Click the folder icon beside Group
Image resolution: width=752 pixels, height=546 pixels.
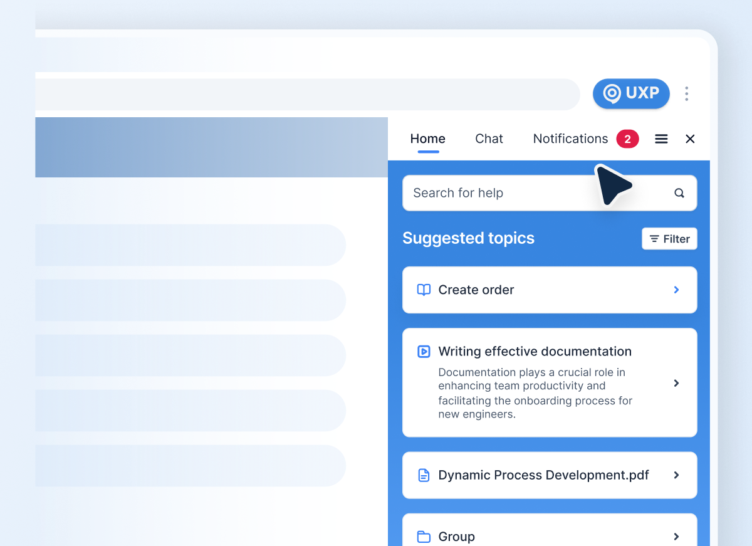tap(423, 537)
